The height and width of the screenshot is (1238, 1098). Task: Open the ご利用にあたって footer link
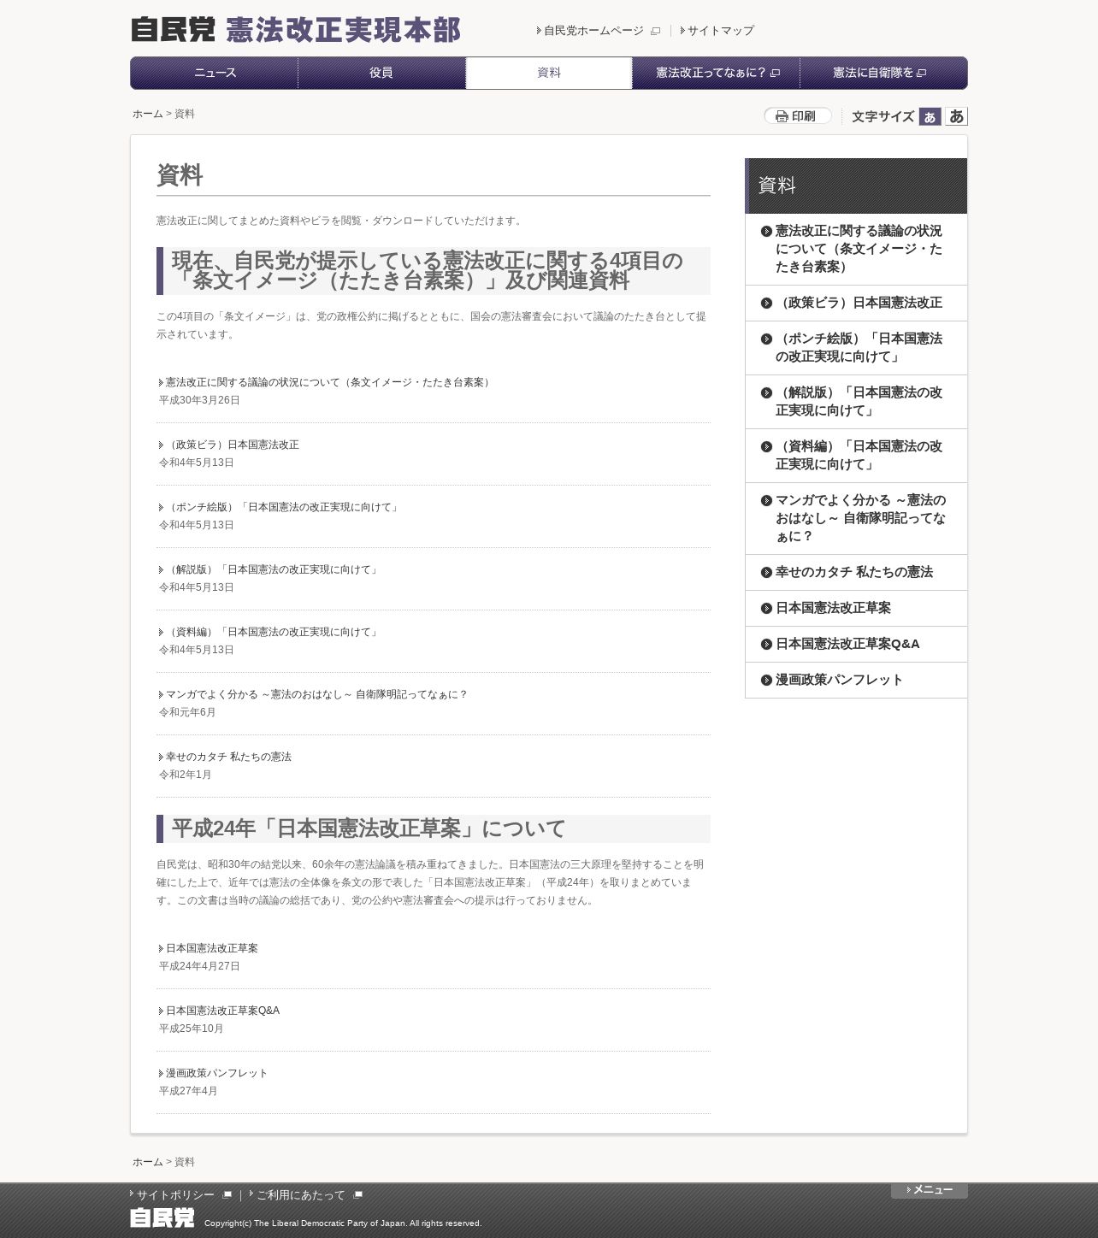301,1195
